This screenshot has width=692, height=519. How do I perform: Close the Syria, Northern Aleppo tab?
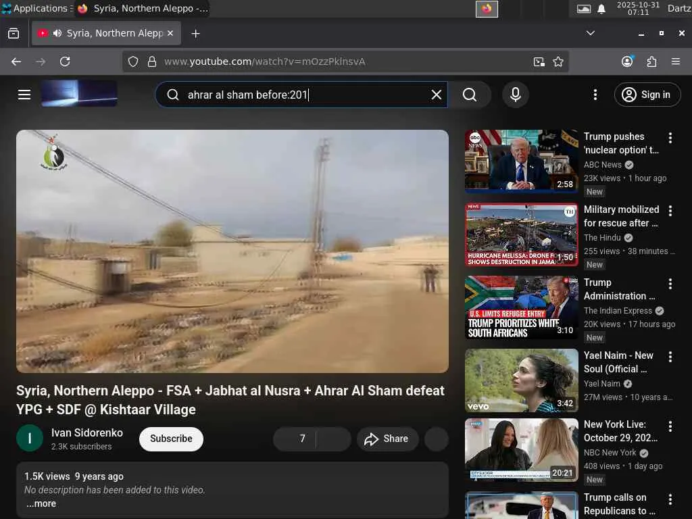point(170,34)
